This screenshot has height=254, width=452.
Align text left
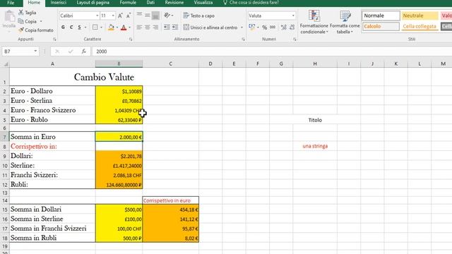point(139,28)
